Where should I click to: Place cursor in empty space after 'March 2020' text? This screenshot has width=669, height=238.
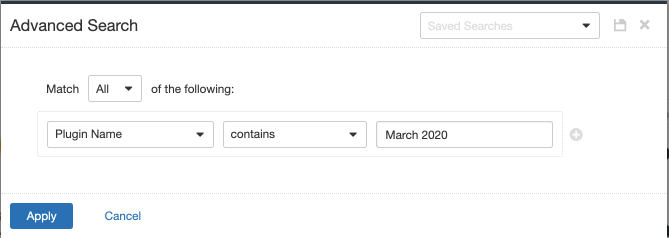click(500, 134)
